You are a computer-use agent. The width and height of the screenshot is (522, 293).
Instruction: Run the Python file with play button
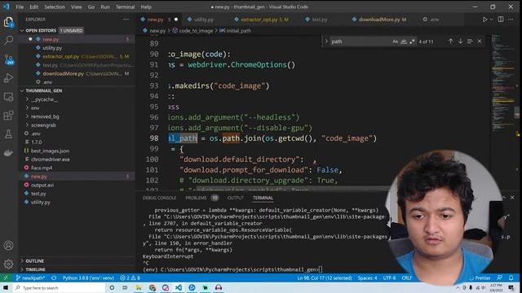point(484,20)
